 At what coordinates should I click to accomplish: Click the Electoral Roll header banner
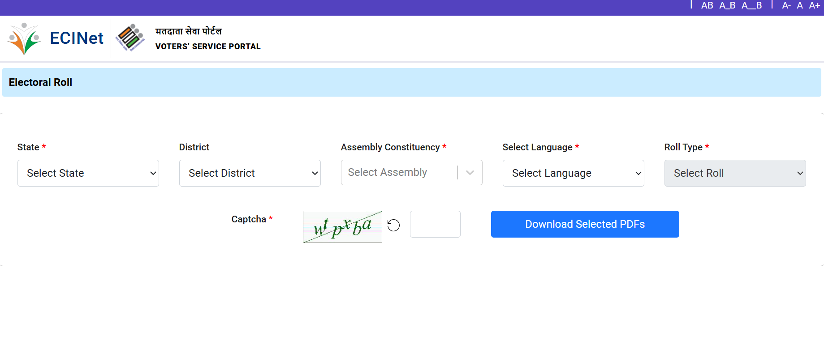click(x=411, y=82)
